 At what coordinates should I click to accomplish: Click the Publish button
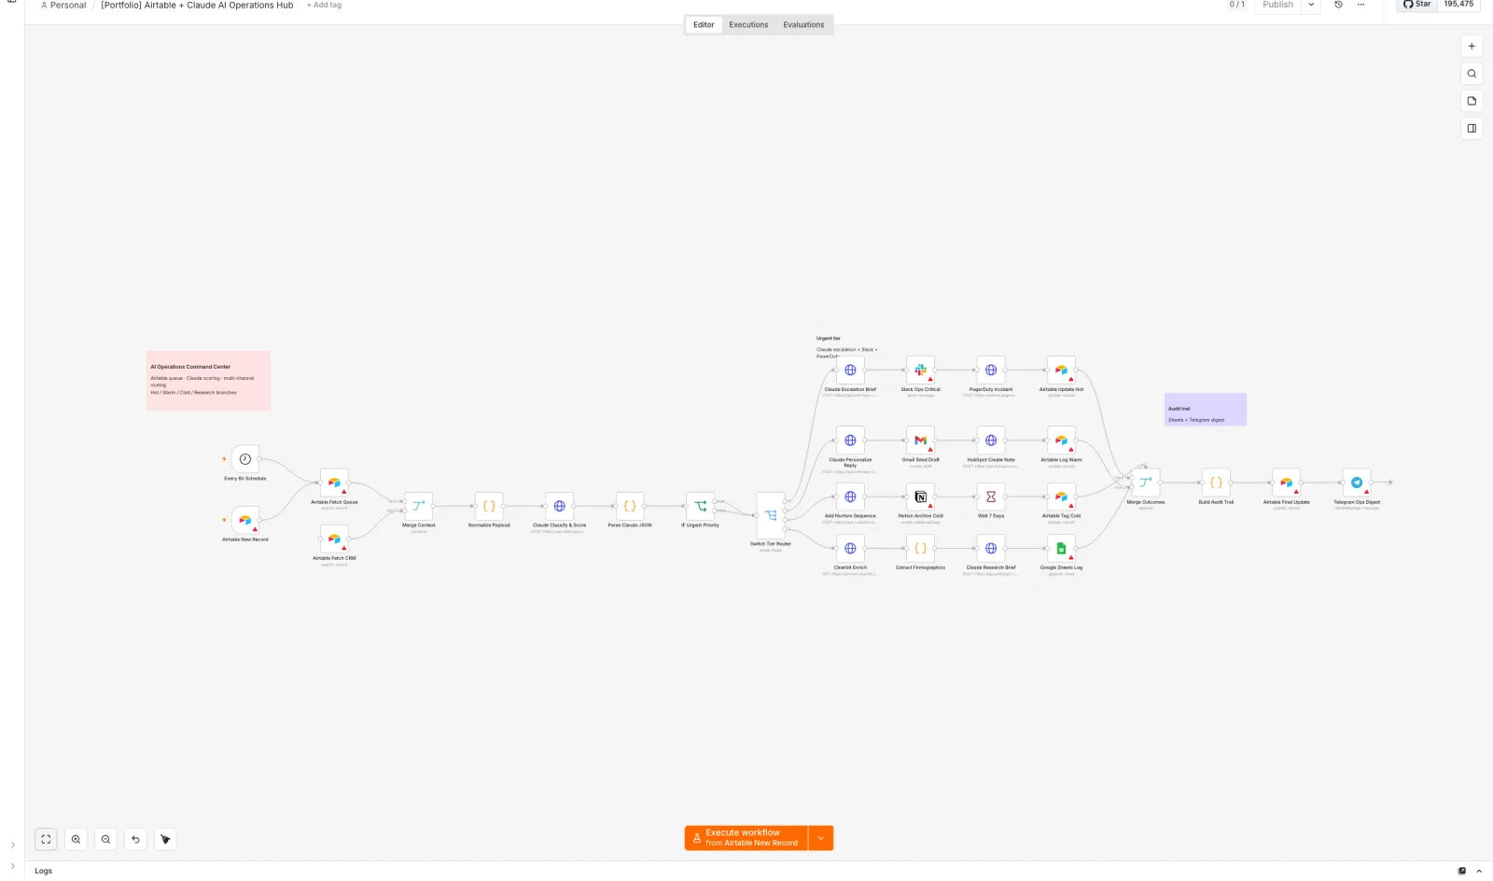[1277, 5]
